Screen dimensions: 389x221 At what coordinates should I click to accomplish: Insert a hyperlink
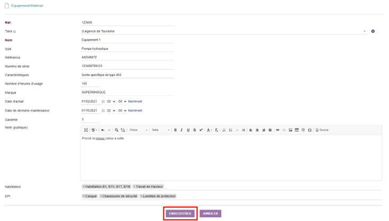pos(278,130)
